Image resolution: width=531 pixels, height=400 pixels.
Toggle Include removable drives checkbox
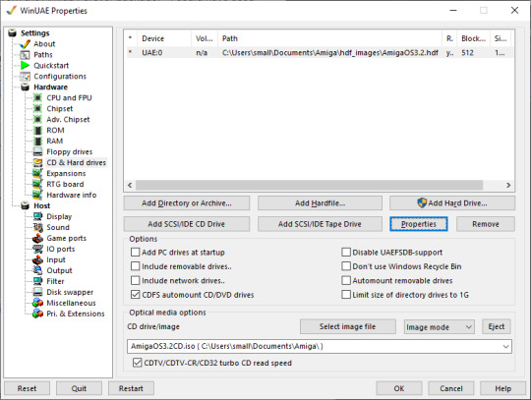(135, 266)
